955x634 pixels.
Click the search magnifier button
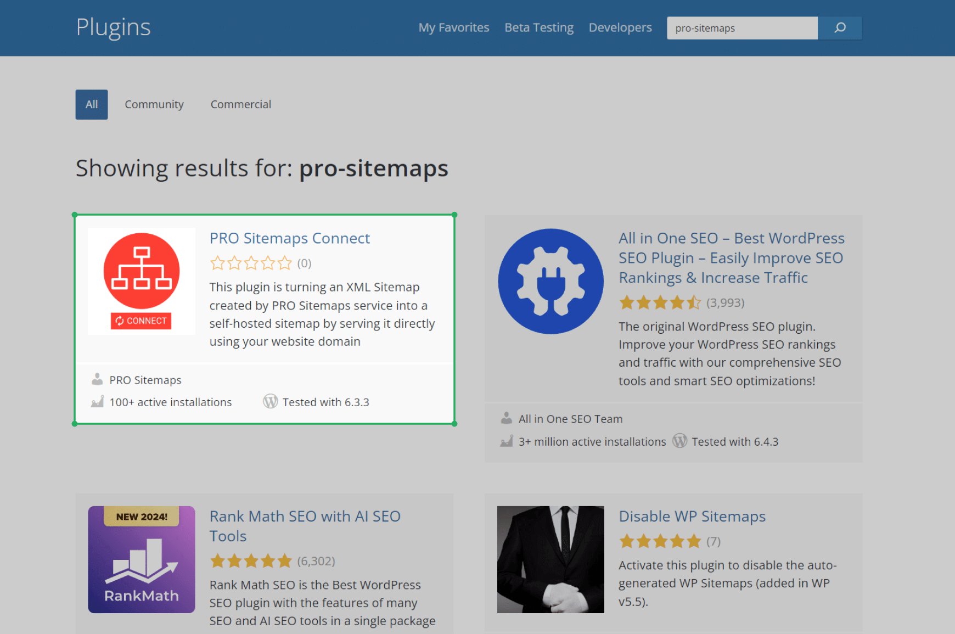click(x=840, y=28)
